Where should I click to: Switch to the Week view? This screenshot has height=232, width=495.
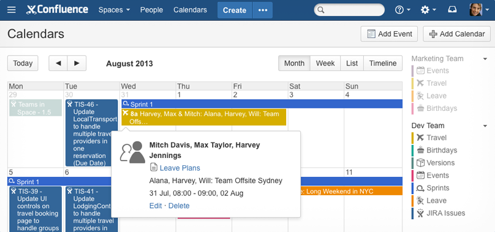[325, 63]
